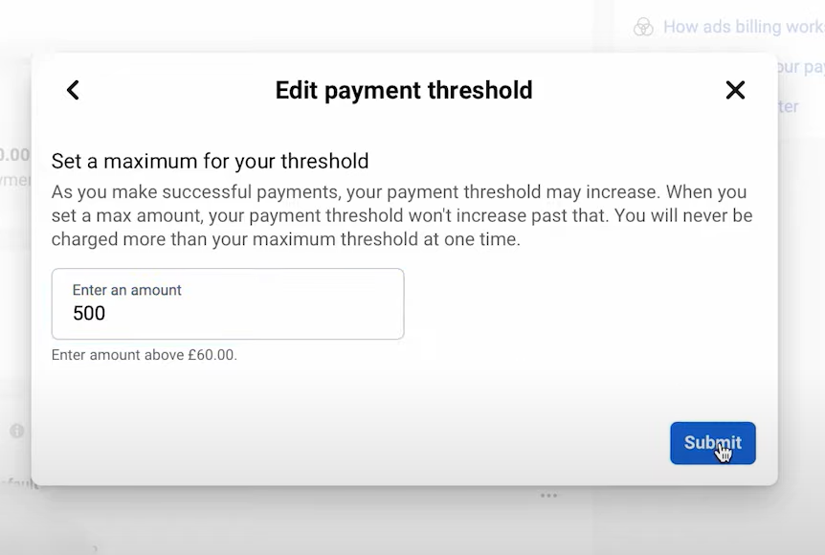Click the faded 'efault' text at bottom left
This screenshot has width=825, height=555.
[x=17, y=483]
